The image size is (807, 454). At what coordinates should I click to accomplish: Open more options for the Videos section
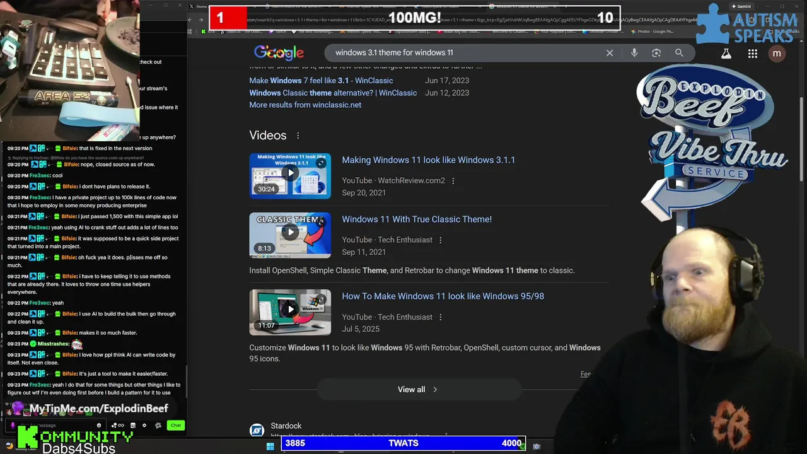298,136
